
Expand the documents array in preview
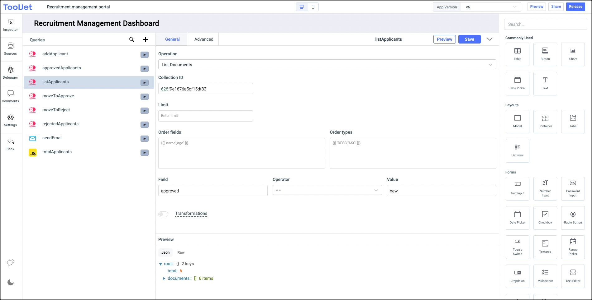click(164, 279)
